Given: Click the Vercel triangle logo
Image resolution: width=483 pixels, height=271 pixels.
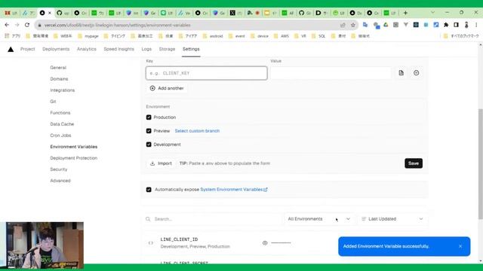Looking at the screenshot, I should tap(11, 49).
